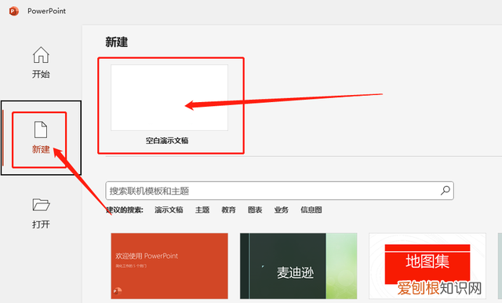Choose suggested search 演示文稿
The width and height of the screenshot is (502, 303).
point(169,210)
